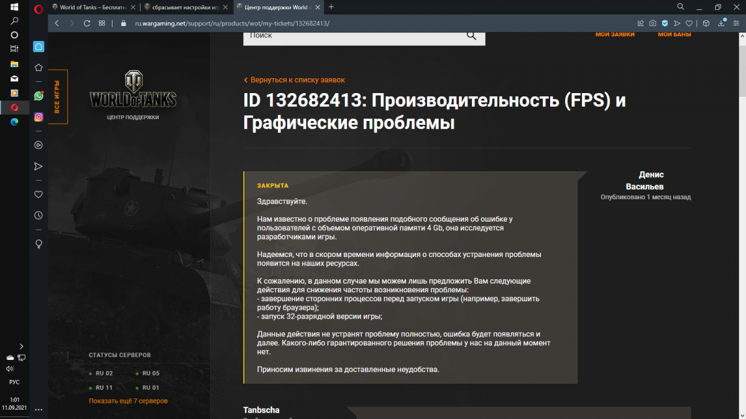This screenshot has height=419, width=746.
Task: Open File Explorer from the taskbar
Action: (x=14, y=64)
